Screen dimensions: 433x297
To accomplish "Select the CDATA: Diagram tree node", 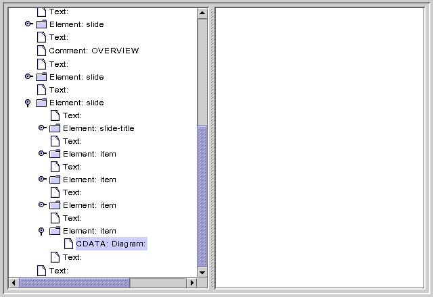I will [x=111, y=244].
